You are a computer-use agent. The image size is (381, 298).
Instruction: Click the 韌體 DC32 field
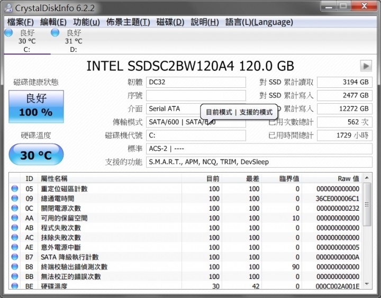(x=196, y=82)
